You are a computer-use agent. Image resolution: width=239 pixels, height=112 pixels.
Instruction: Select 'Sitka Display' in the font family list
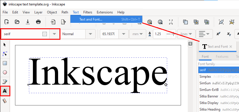pyautogui.click(x=219, y=103)
